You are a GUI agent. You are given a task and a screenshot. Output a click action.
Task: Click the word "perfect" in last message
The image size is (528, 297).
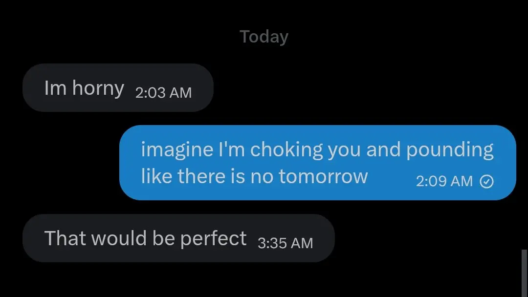click(213, 238)
